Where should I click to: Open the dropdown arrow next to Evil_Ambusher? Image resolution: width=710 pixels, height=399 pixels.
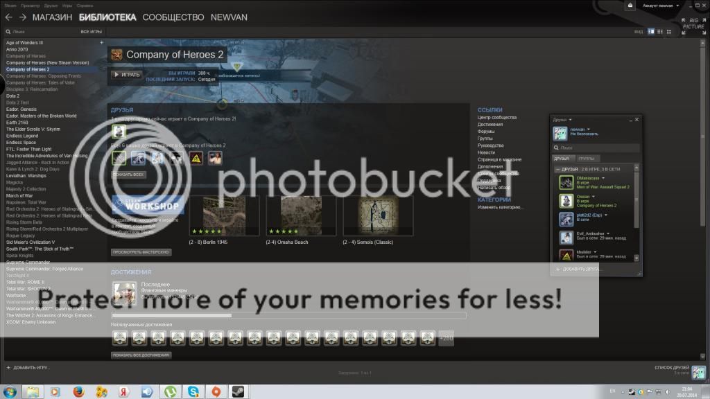click(x=608, y=234)
